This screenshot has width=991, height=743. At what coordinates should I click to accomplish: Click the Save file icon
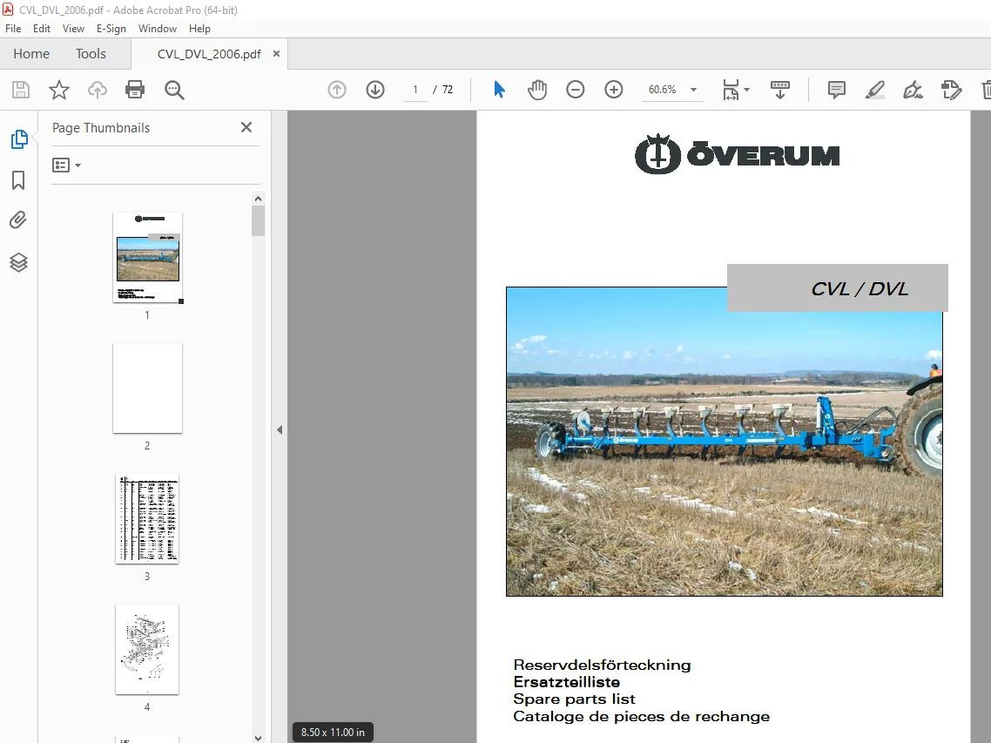click(x=21, y=90)
